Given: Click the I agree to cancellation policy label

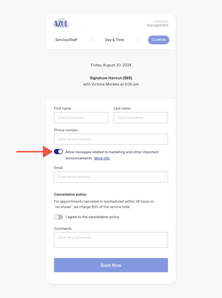Looking at the screenshot, I should pyautogui.click(x=92, y=217).
